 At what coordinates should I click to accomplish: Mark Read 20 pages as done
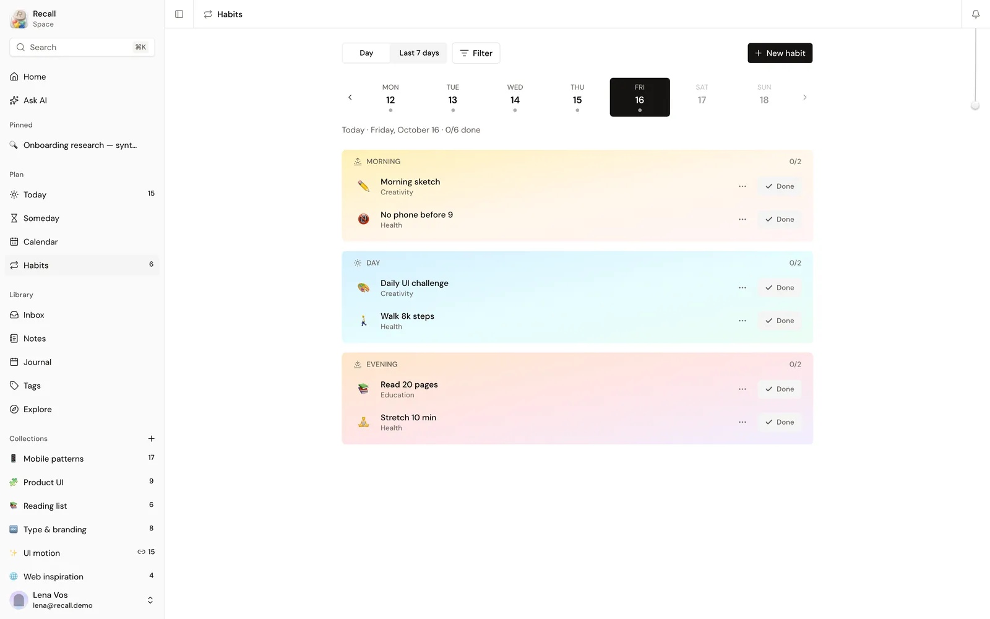tap(780, 389)
